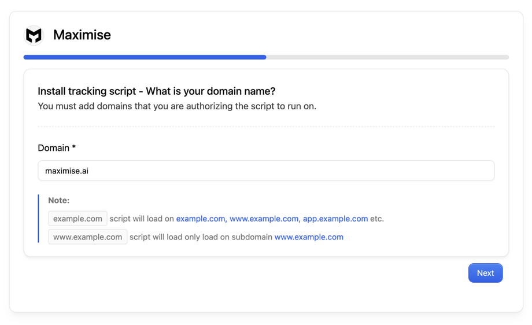532x325 pixels.
Task: Click the blue vertical bar beside the note
Action: tap(39, 219)
